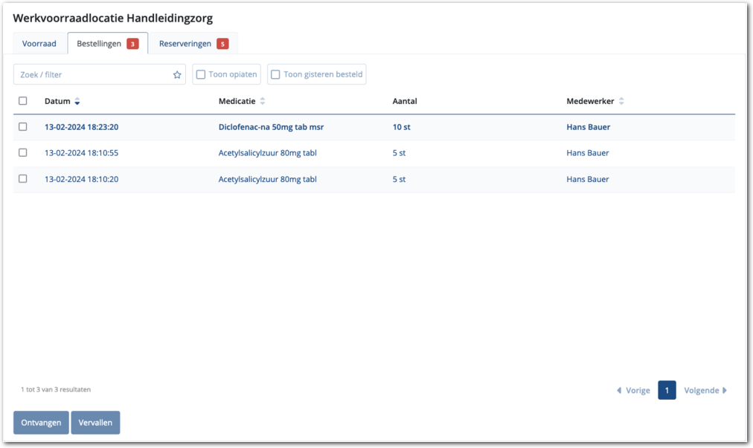Select the Diclofenac-na order row checkbox
Screen dimensions: 753x448
23,127
